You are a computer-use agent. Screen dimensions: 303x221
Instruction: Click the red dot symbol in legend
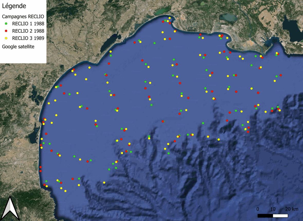point(6,31)
